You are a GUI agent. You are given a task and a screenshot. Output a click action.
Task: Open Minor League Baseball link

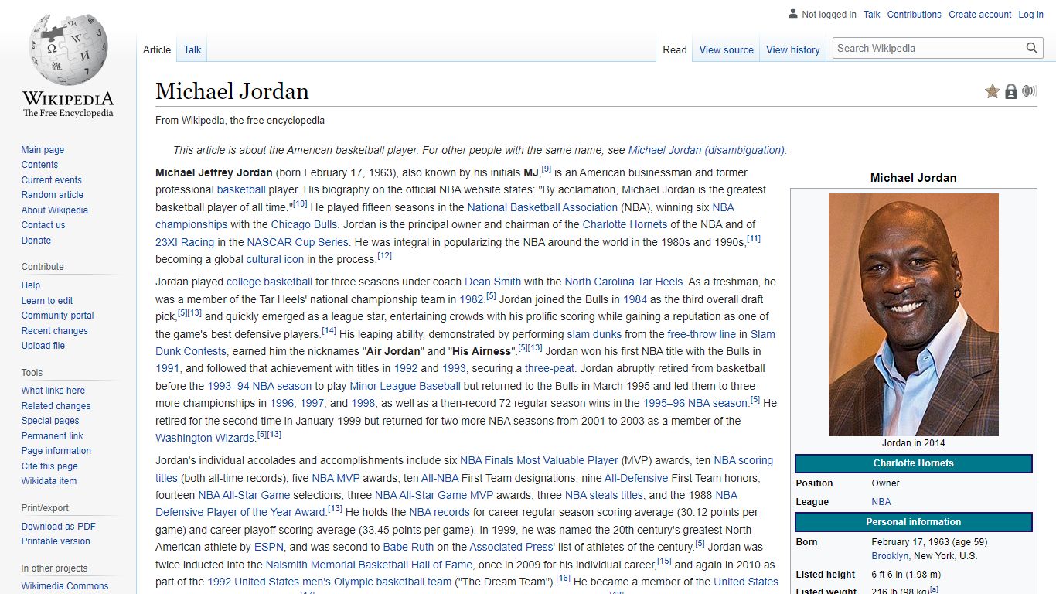405,386
